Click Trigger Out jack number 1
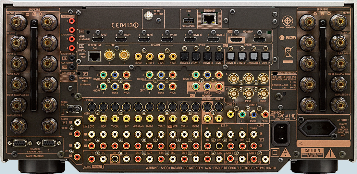This screenshot has width=357, height=174. (x=71, y=21)
